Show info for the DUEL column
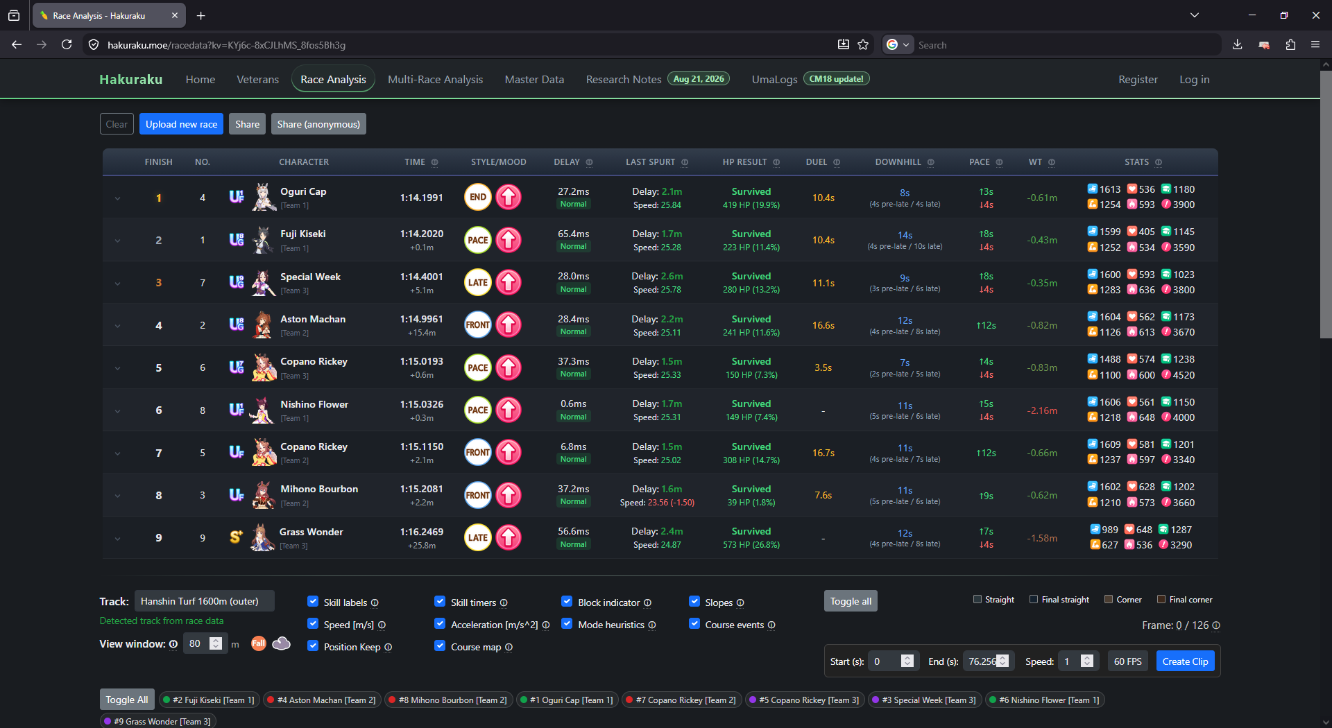 click(x=837, y=162)
